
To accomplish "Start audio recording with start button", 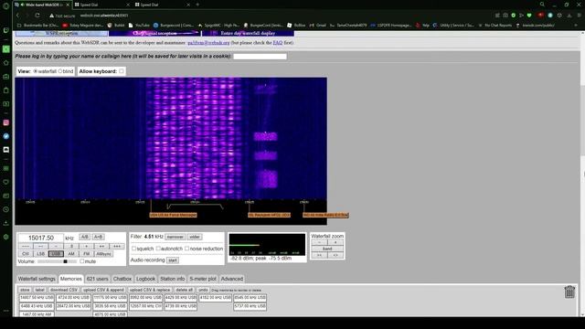I will [173, 260].
